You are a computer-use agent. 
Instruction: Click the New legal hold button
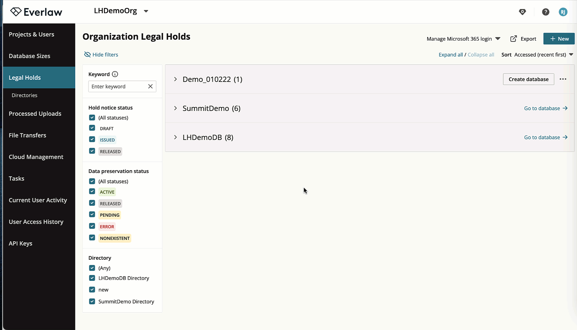(x=559, y=39)
